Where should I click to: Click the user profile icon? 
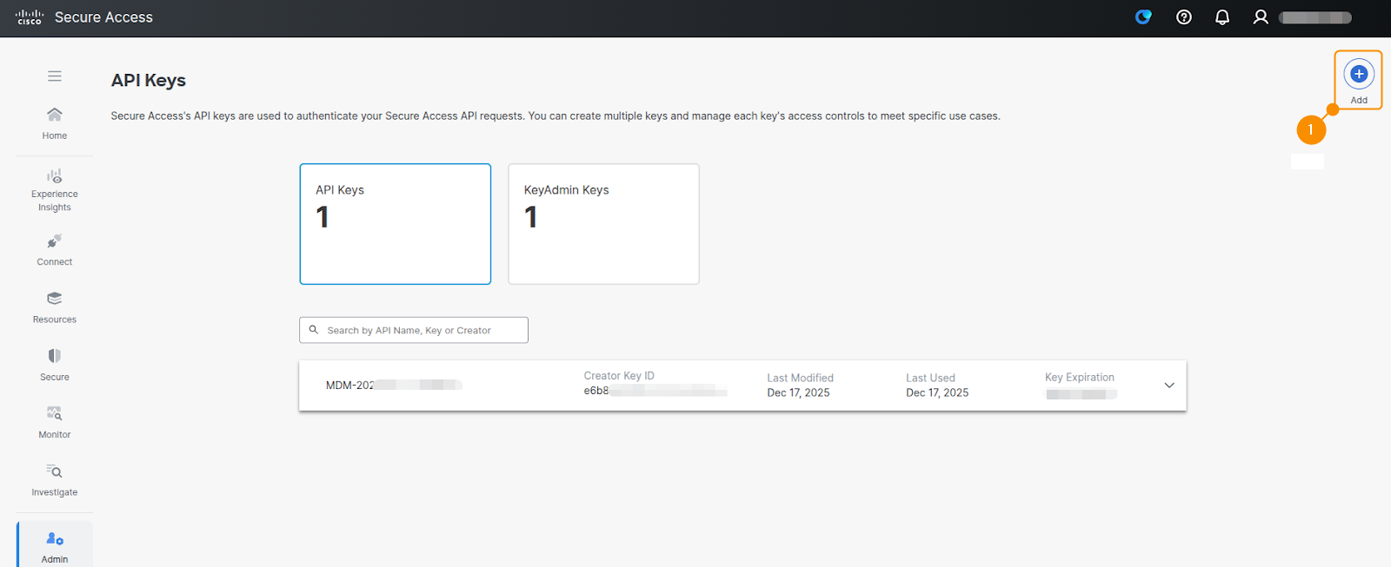pyautogui.click(x=1260, y=17)
